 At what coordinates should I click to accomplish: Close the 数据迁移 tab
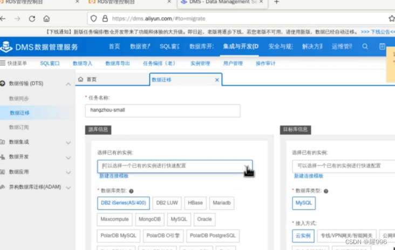[x=217, y=80]
